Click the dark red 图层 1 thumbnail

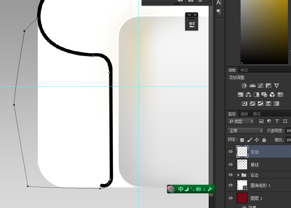tap(242, 198)
